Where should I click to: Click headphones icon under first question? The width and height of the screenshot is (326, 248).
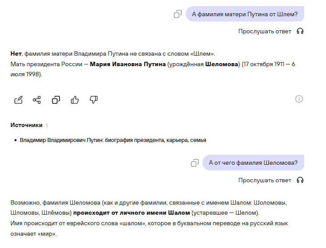click(300, 32)
